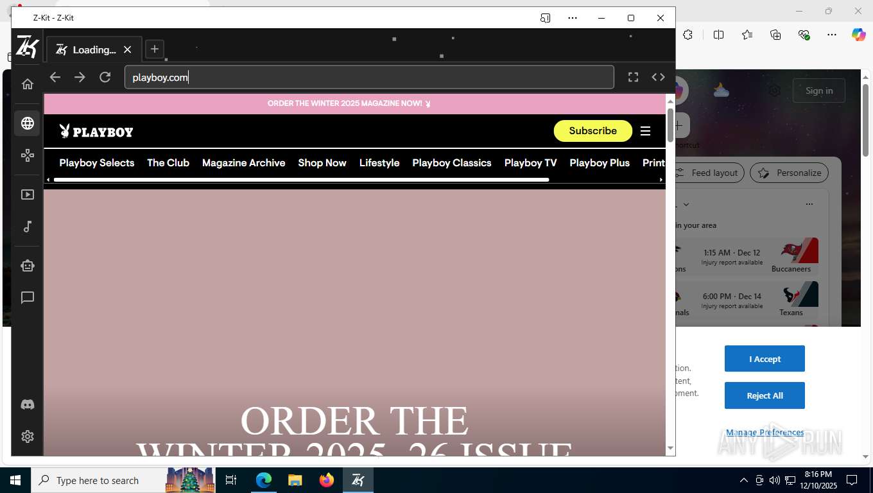Open Magazine Archive menu item

tap(243, 163)
